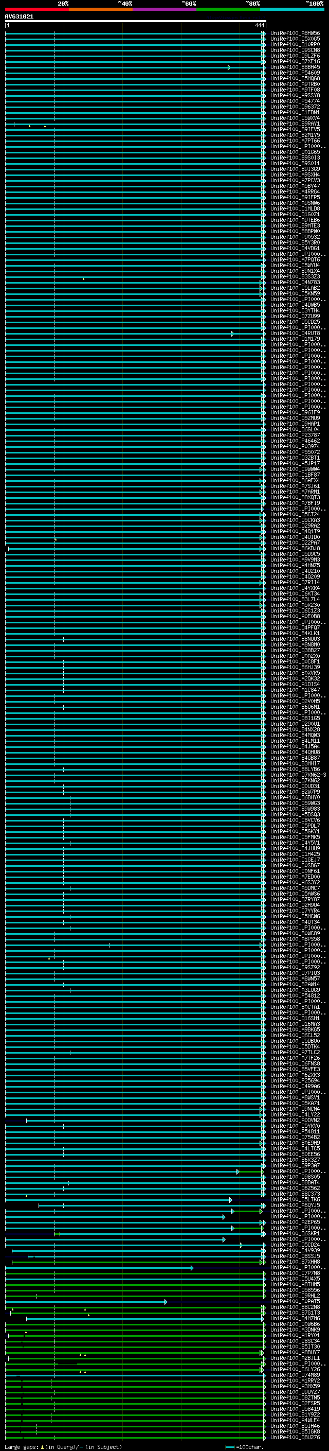The height and width of the screenshot is (1451, 329).
Task: Open hit UniRef100_A8HW56
Action: (295, 33)
